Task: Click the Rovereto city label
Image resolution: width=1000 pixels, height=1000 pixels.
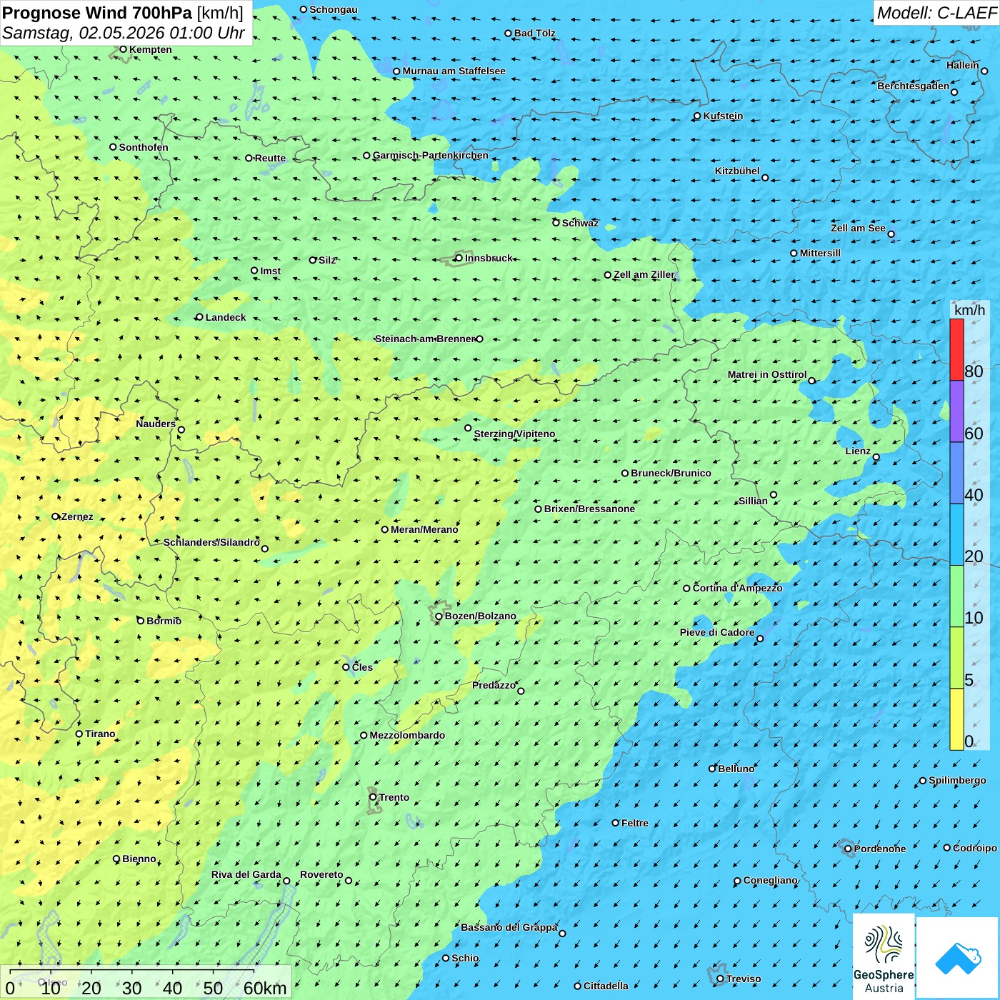Action: [321, 874]
